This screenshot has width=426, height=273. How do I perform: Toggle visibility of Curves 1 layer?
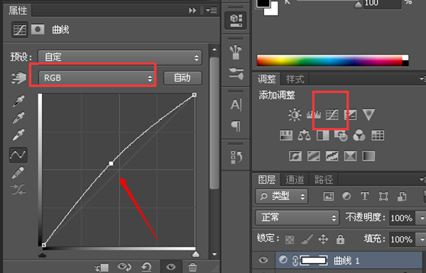pyautogui.click(x=263, y=260)
